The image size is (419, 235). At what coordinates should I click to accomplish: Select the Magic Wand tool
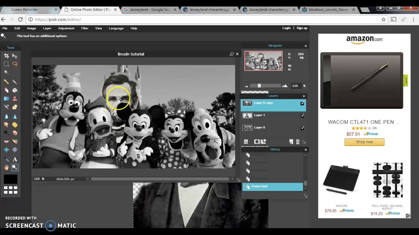point(6,72)
